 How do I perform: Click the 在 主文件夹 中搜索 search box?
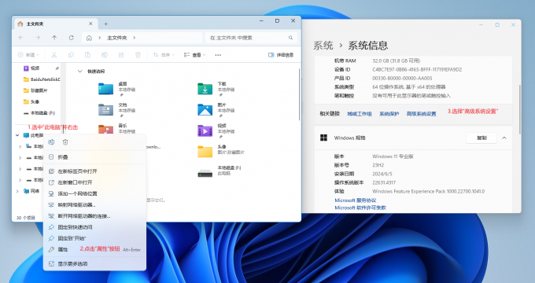click(251, 38)
